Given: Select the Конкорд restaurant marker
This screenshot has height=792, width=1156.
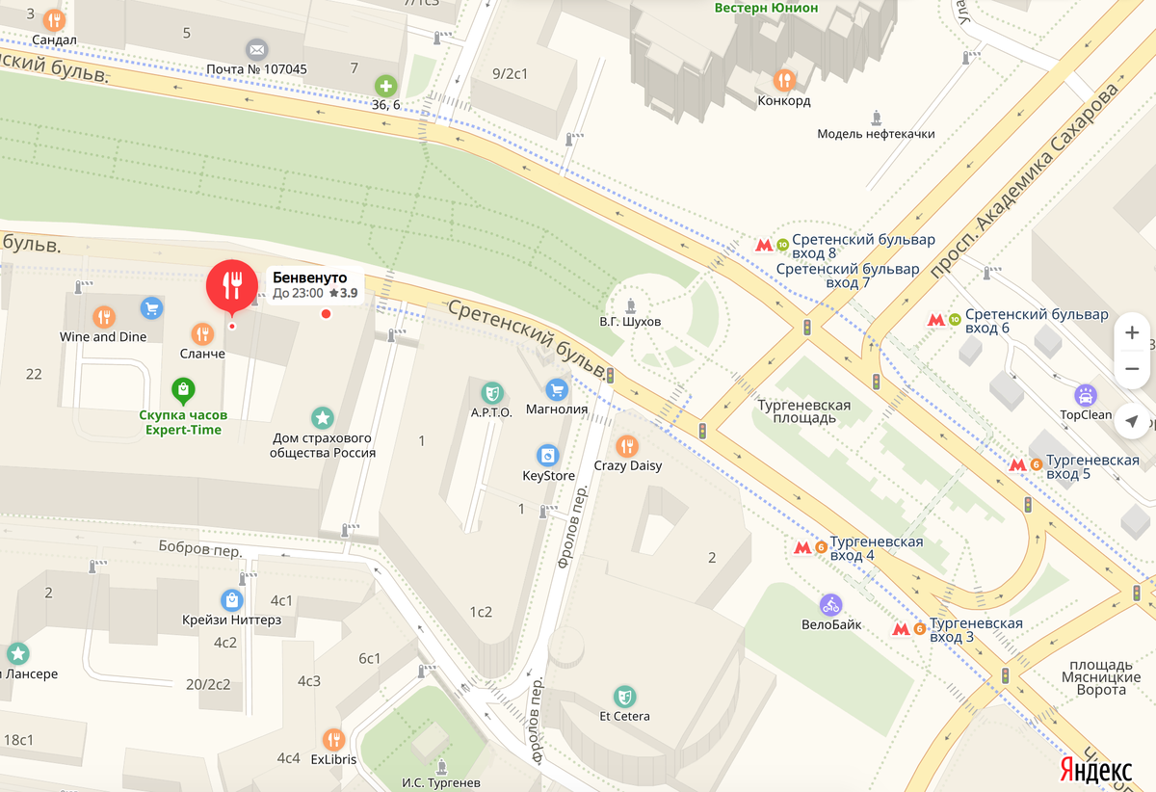Looking at the screenshot, I should click(784, 80).
